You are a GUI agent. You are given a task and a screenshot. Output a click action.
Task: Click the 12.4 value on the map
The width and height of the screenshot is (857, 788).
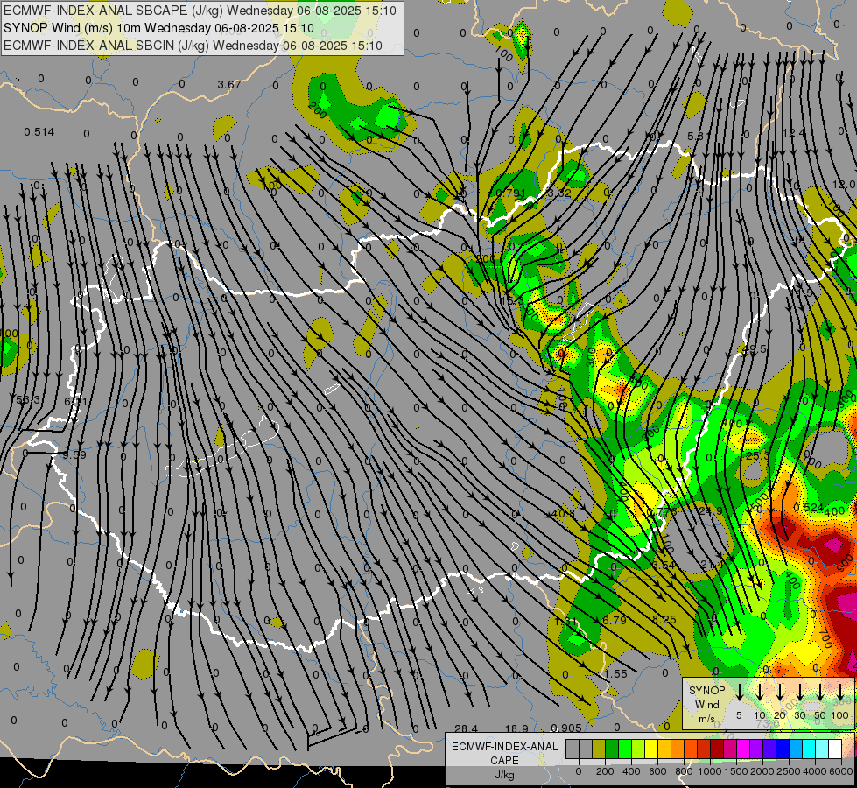tap(794, 133)
